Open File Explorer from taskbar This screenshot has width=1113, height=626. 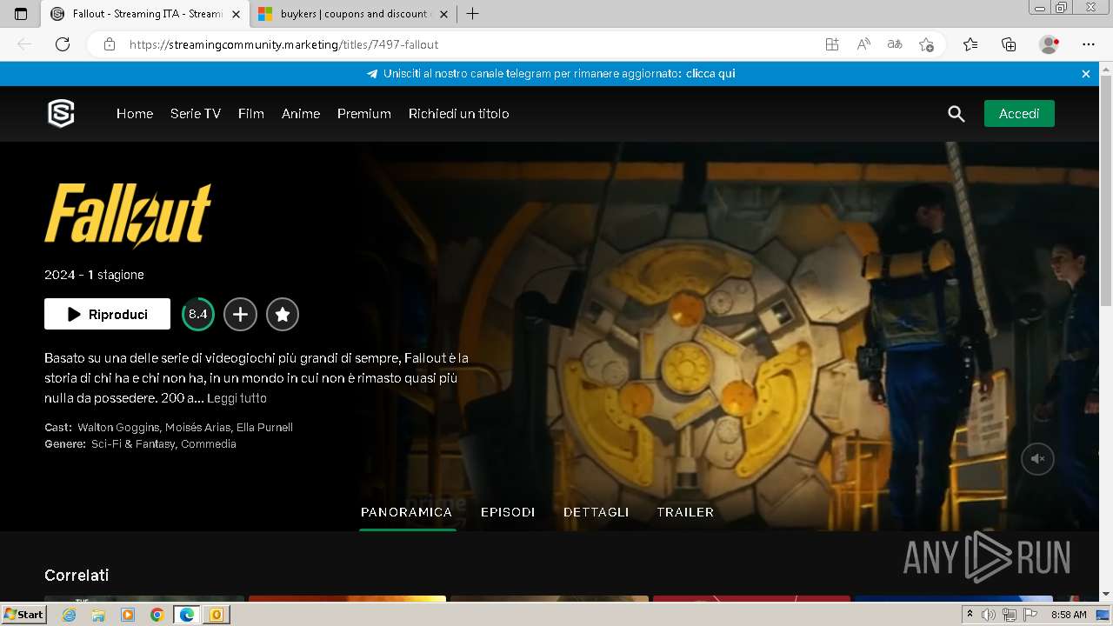(98, 615)
